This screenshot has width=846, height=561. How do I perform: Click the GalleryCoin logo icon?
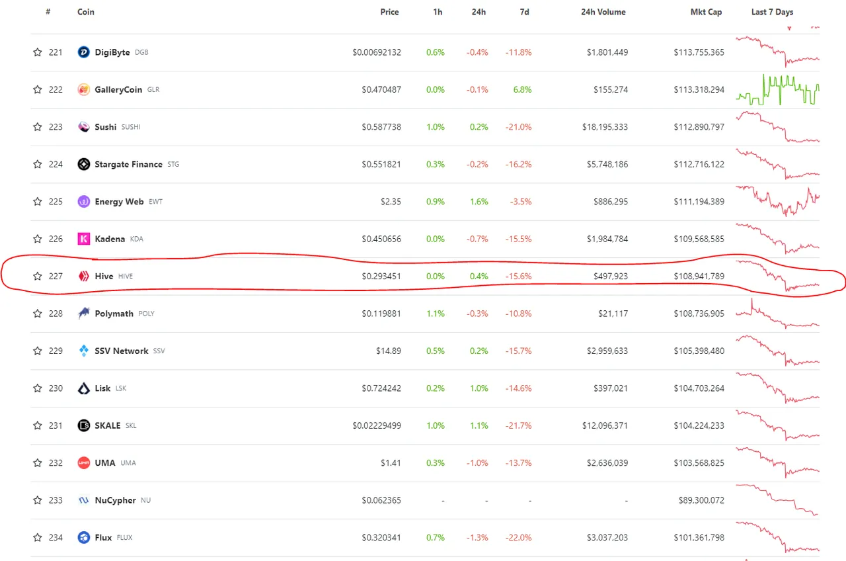tap(84, 90)
